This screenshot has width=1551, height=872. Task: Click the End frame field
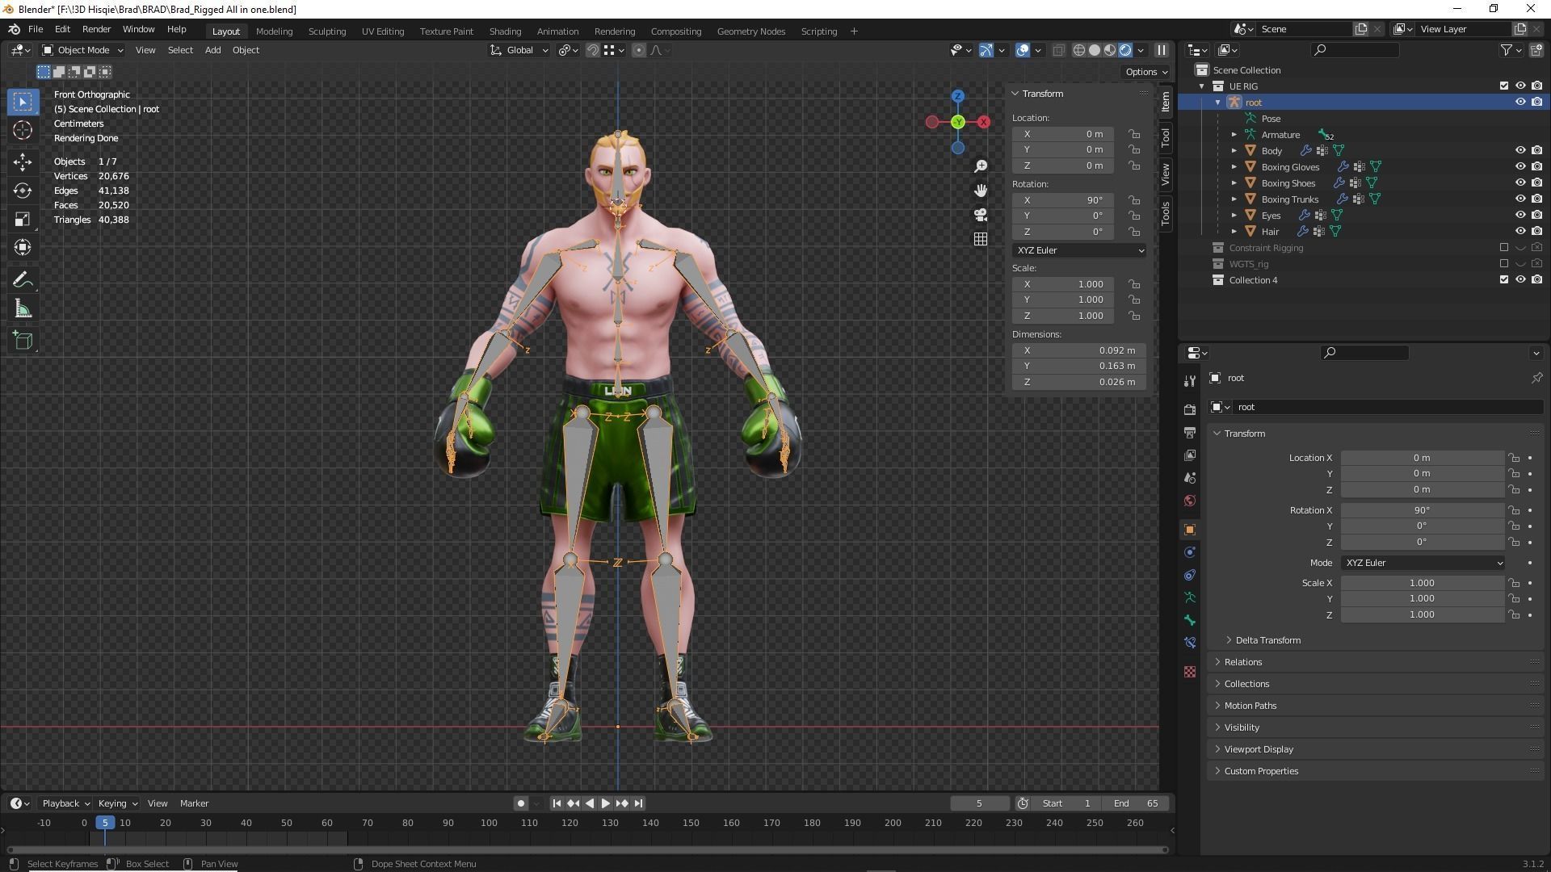[1136, 803]
